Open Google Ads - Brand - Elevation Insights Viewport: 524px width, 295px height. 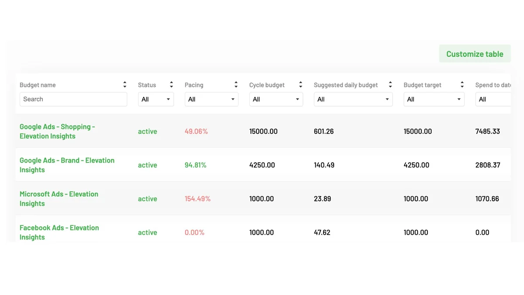pos(67,165)
